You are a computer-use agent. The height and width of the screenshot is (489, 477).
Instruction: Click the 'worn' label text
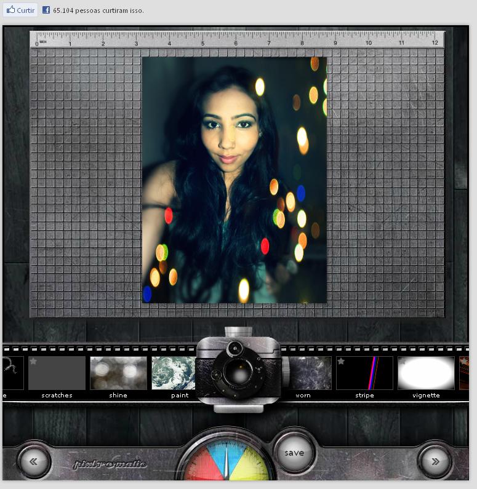[x=303, y=396]
